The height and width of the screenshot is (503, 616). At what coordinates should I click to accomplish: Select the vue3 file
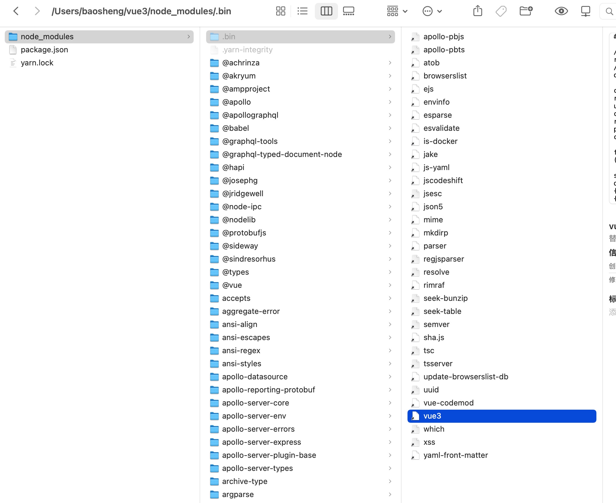[502, 416]
